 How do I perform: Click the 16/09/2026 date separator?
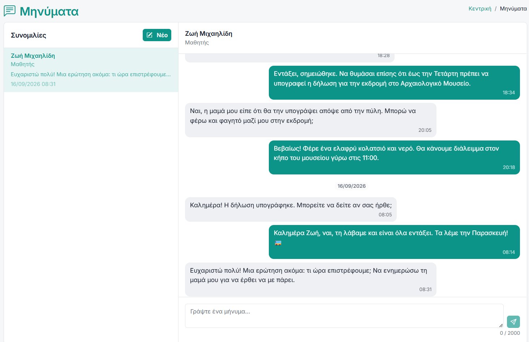[352, 186]
